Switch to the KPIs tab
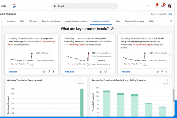Screen dimensions: 177x118 click(22, 21)
